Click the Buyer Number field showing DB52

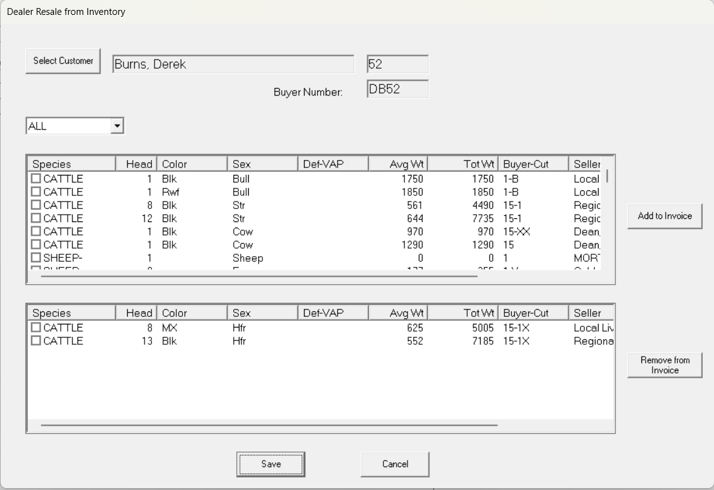[397, 89]
